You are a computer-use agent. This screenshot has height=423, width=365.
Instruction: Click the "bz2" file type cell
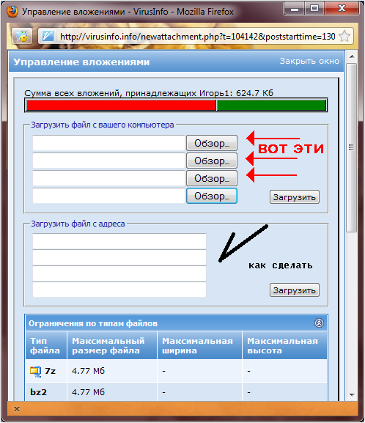tap(46, 391)
